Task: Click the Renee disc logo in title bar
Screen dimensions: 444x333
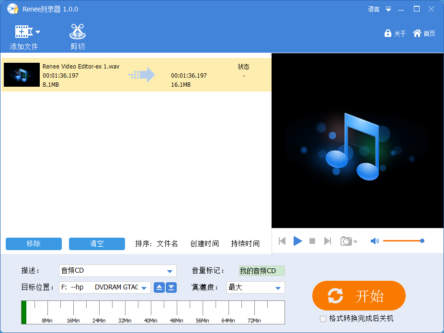Action: pyautogui.click(x=12, y=9)
